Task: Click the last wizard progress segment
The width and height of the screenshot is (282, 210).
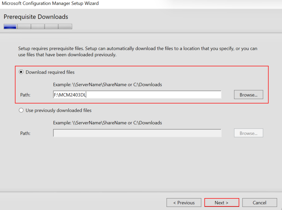Action: point(65,26)
